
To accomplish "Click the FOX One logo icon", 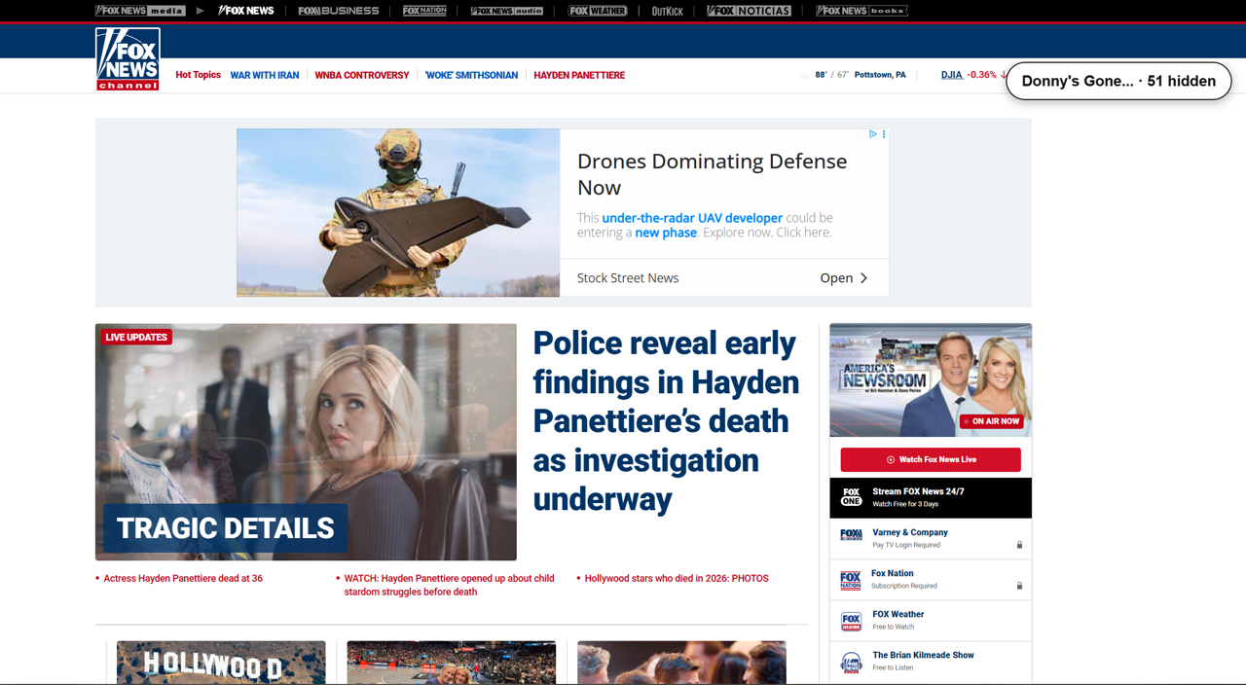I will (x=852, y=497).
